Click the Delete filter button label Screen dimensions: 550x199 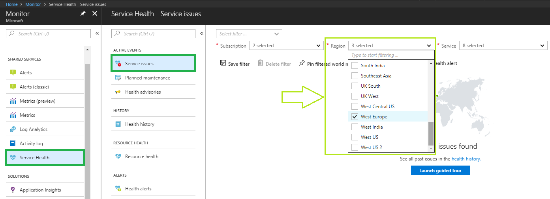coord(278,64)
